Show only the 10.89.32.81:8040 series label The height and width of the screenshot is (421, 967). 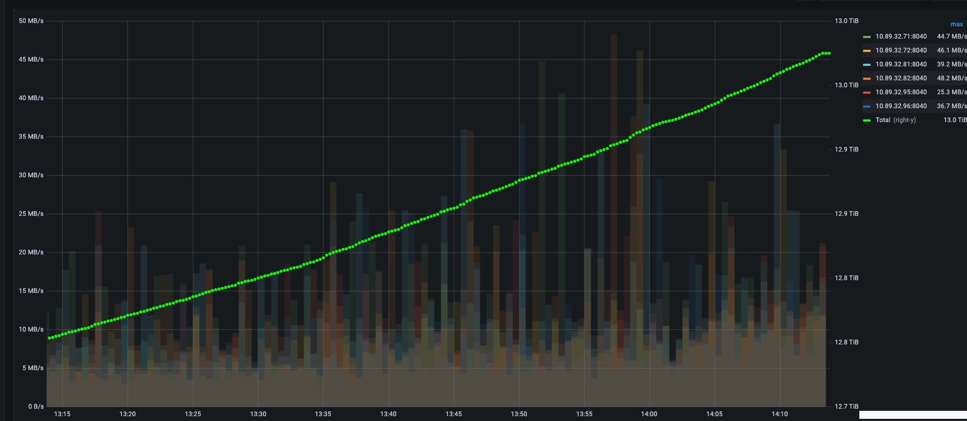901,64
